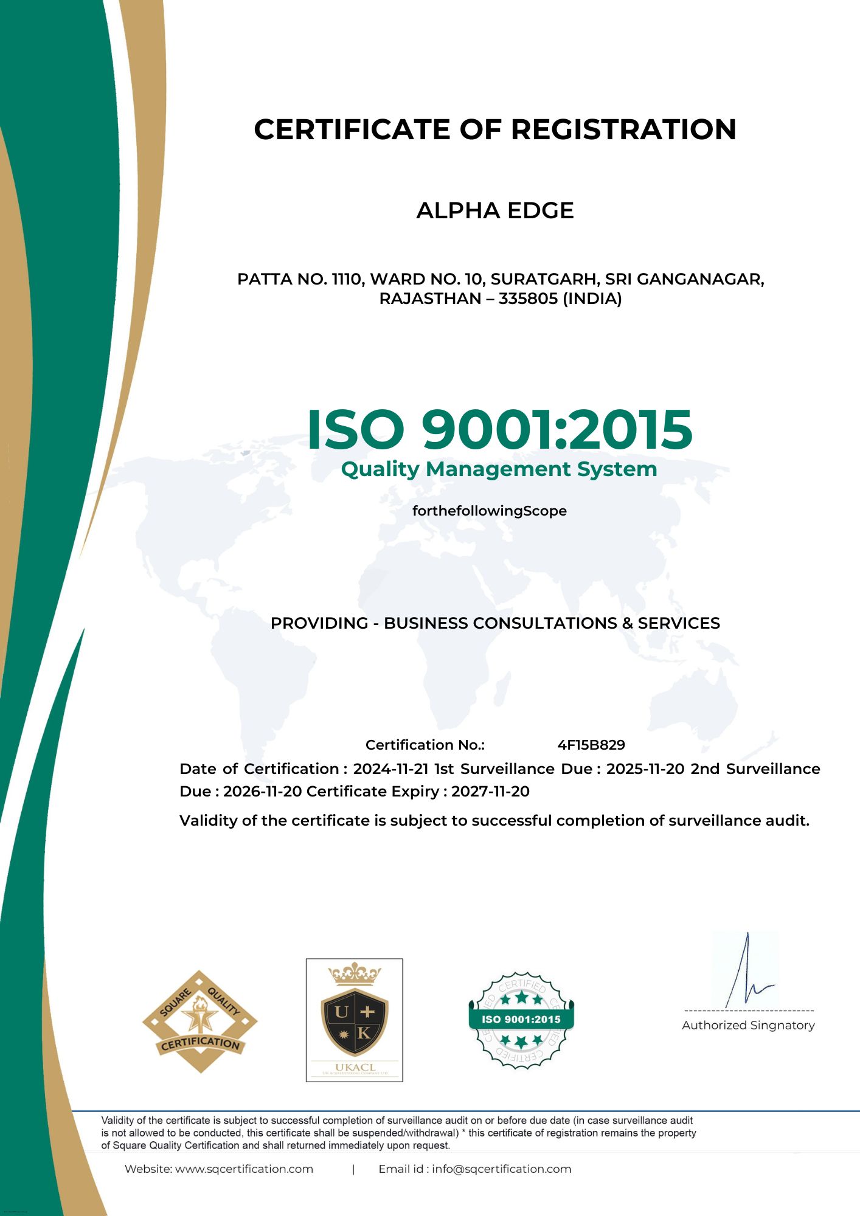Screen dimensions: 860x1216
Task: Click the 'forthefollowingScope' text
Action: pyautogui.click(x=490, y=511)
